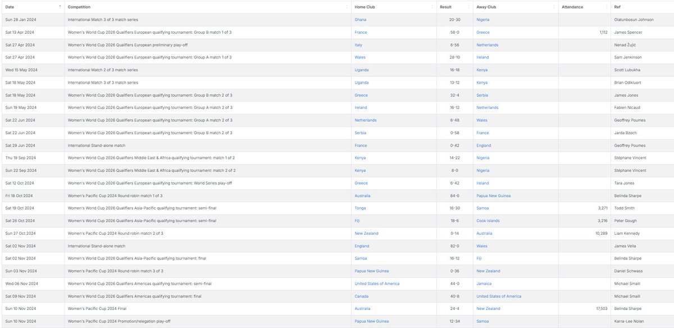Open Serbia away link in Greece 32-4 row
The height and width of the screenshot is (328, 674).
pos(482,95)
